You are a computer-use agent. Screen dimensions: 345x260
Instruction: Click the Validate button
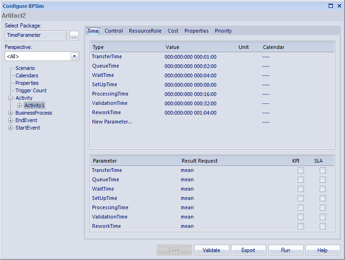(211, 250)
